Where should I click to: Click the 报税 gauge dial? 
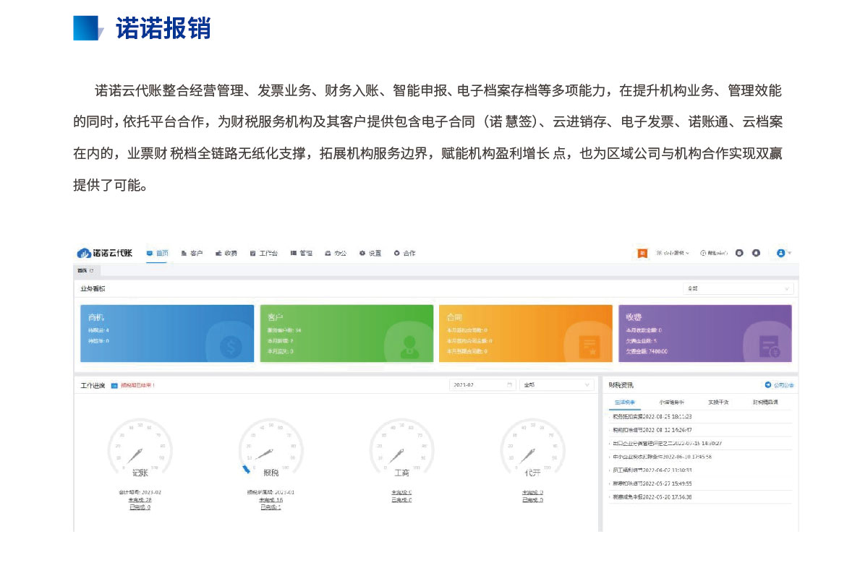point(271,448)
